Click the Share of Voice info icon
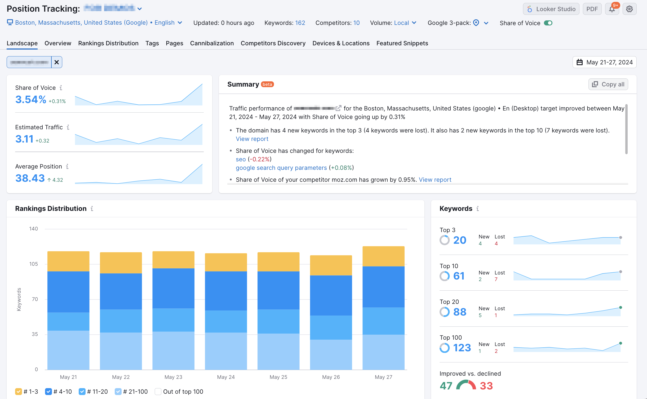This screenshot has height=399, width=647. pos(61,88)
